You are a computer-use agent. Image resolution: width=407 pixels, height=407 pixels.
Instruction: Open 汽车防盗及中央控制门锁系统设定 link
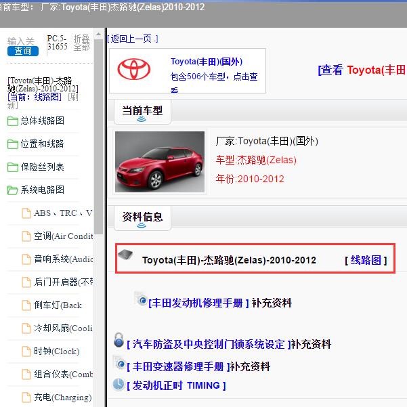(x=209, y=345)
